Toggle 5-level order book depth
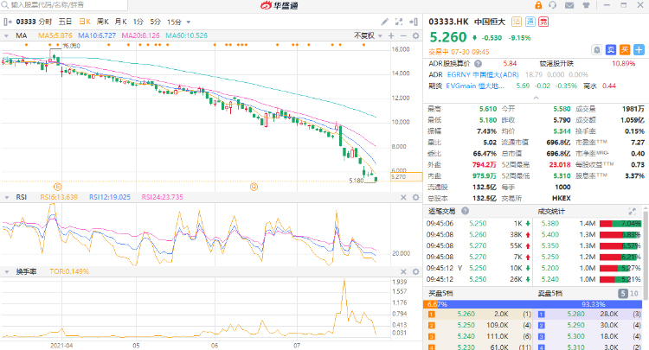Viewport: 649px width, 350px height. click(x=621, y=294)
